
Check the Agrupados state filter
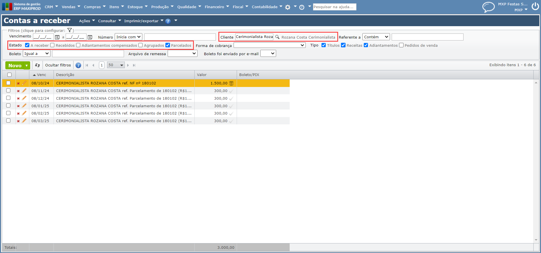pos(141,45)
